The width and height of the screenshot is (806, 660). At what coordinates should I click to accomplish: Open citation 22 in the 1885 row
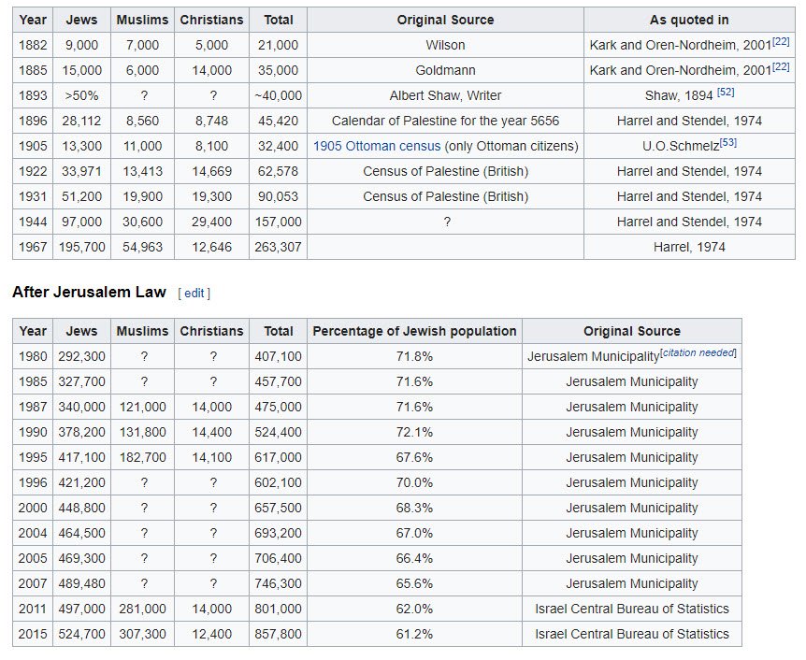click(x=781, y=66)
